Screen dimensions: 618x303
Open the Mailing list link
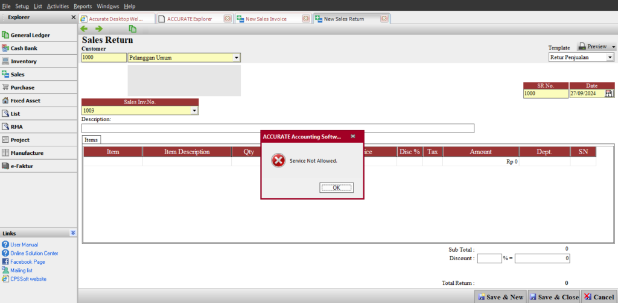pos(21,270)
